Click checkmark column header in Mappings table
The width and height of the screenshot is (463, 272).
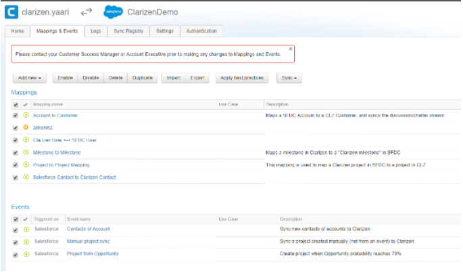[26, 104]
